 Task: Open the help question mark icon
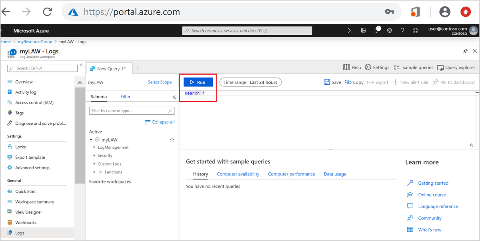(x=402, y=31)
